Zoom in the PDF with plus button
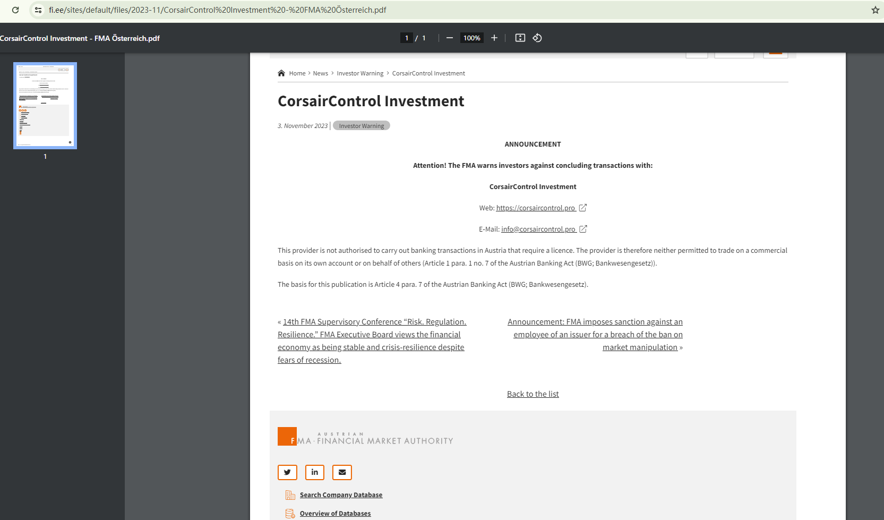This screenshot has width=884, height=520. point(494,38)
